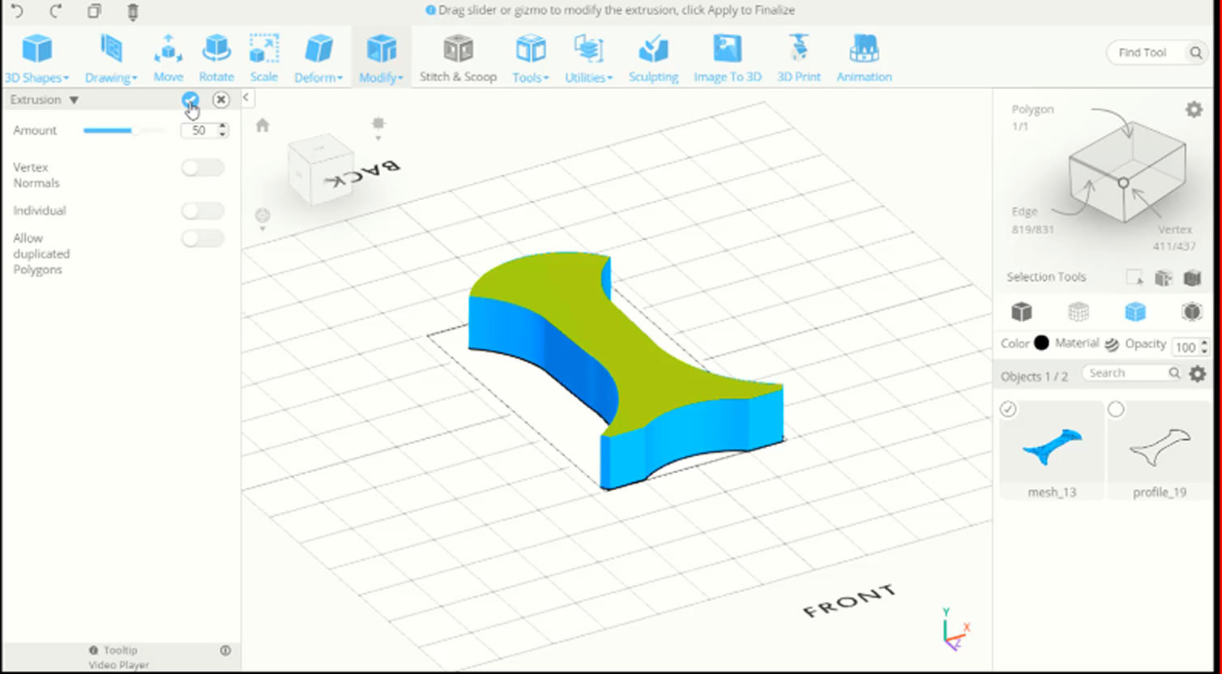Click the Copy (duplicate) icon

(x=94, y=11)
